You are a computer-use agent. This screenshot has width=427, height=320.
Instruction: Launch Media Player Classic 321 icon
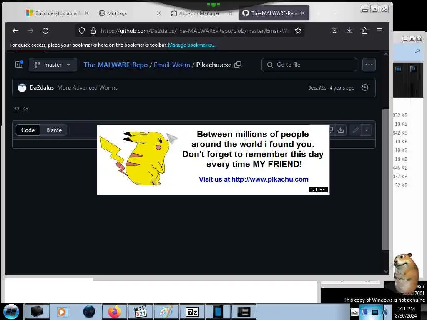pyautogui.click(x=141, y=312)
